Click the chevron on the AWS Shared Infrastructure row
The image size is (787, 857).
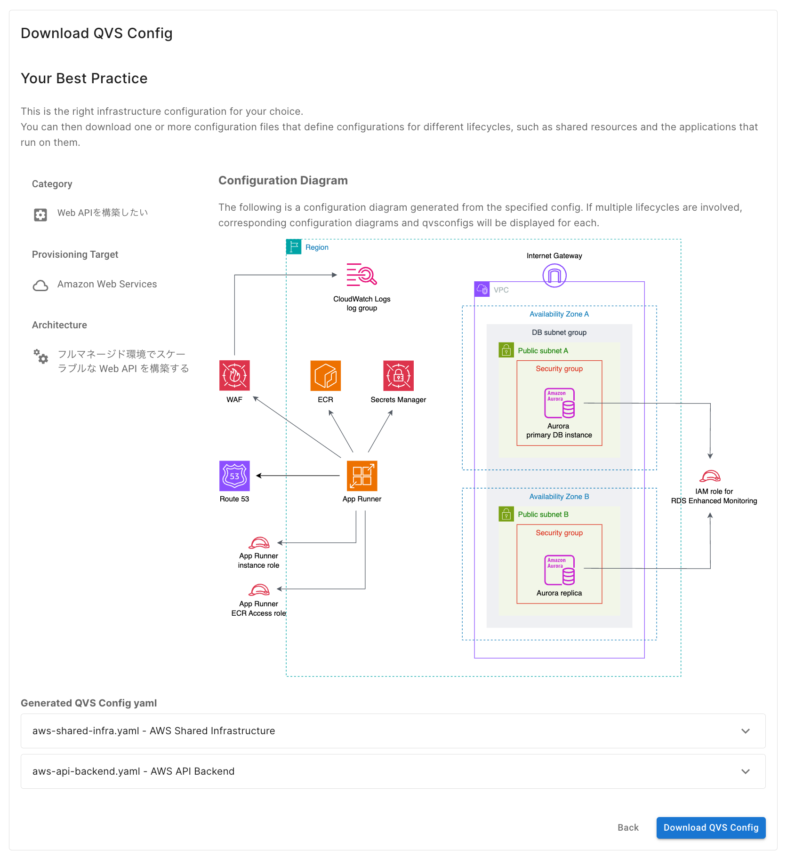pos(746,731)
